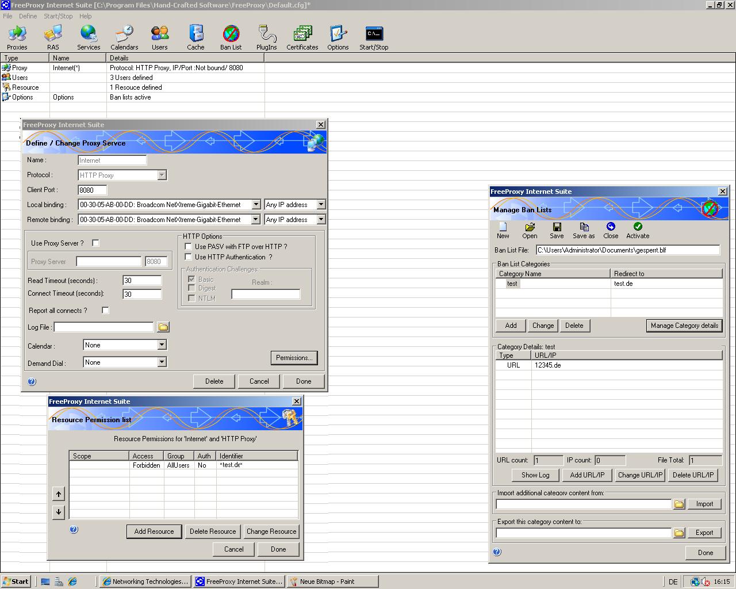Click in the Read Timeout field

[142, 280]
